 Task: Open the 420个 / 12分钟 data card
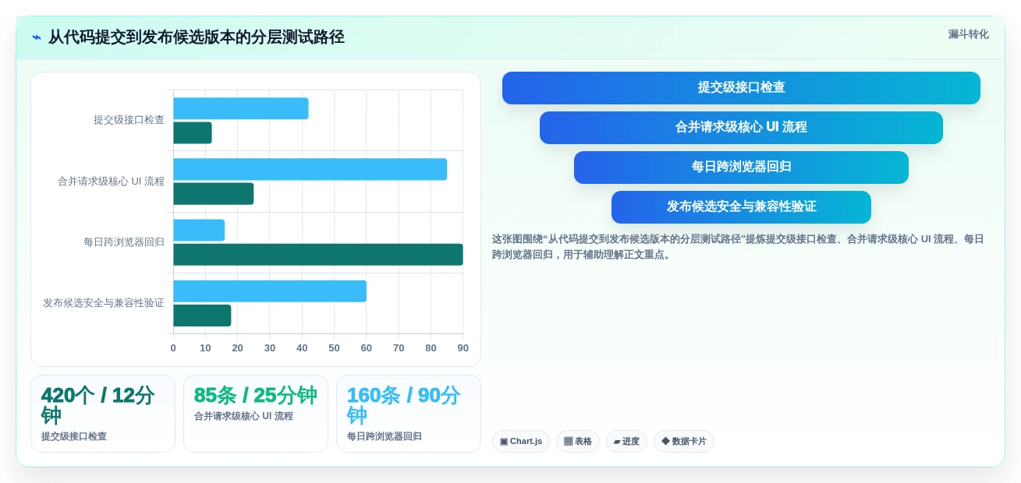click(103, 414)
